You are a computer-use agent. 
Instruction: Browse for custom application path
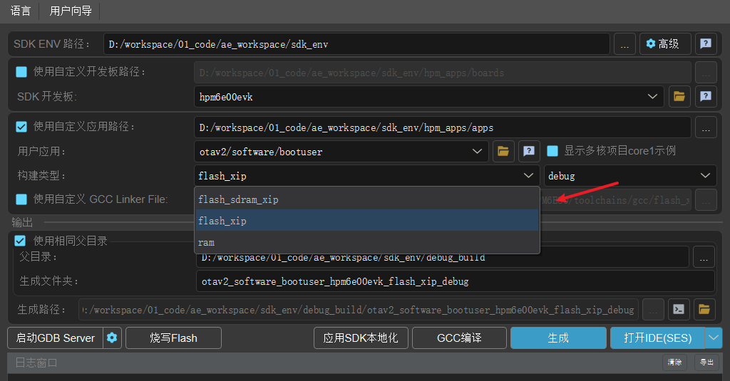pos(706,127)
